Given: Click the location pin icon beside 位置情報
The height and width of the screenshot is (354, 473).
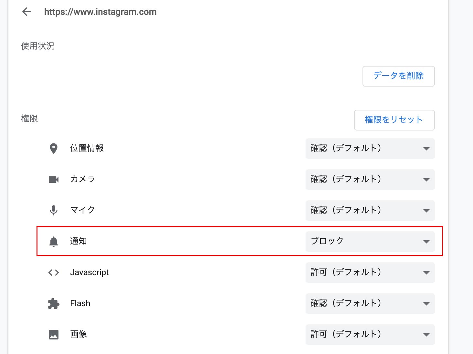Looking at the screenshot, I should coord(54,148).
